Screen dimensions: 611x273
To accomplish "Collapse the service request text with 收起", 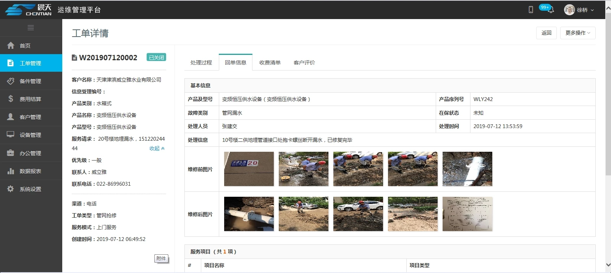I will 157,148.
